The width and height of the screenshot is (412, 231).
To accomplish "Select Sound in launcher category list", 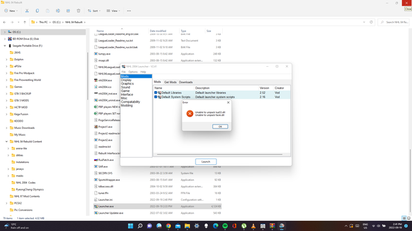I will click(126, 87).
